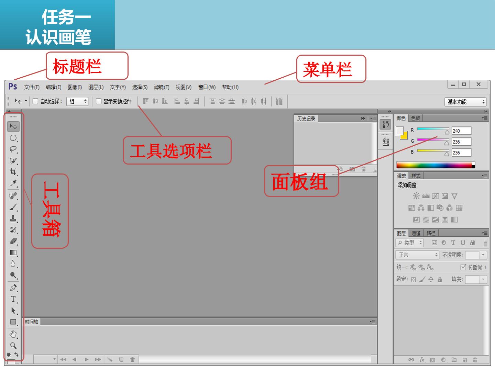This screenshot has height=371, width=495.
Task: Select the Path Selection tool
Action: pyautogui.click(x=13, y=311)
